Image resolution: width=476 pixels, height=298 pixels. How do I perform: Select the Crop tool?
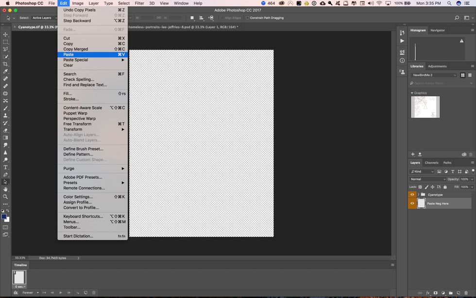coord(6,64)
